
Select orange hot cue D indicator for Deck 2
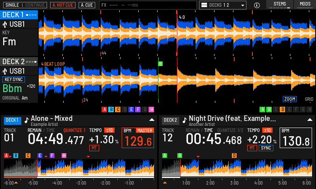(x=282, y=109)
